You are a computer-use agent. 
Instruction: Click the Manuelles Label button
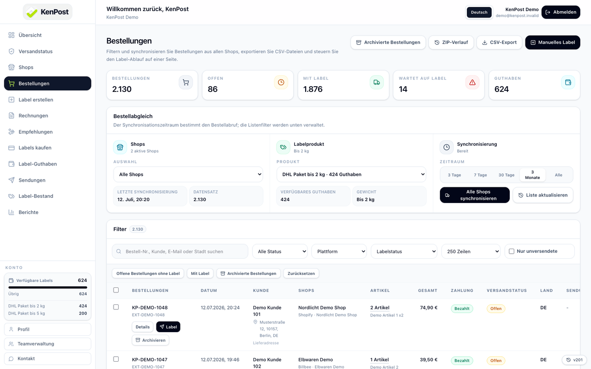[x=553, y=42]
